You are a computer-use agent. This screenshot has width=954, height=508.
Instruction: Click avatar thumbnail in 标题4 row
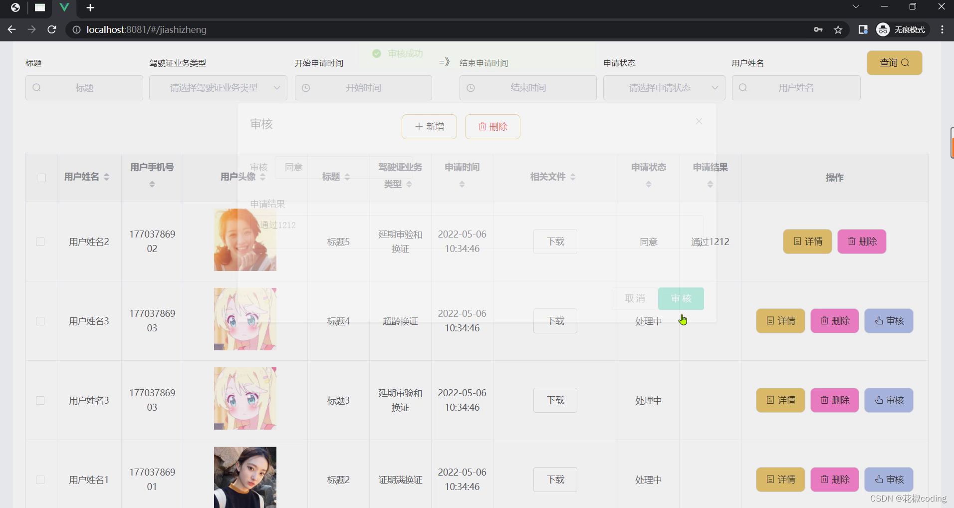pyautogui.click(x=245, y=319)
